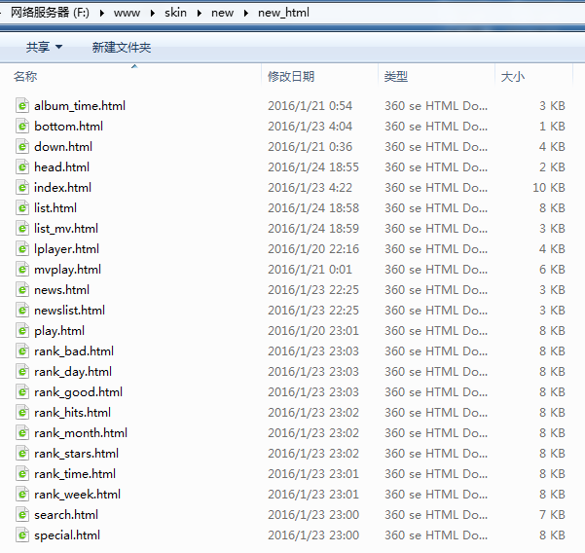Select file name down.html
The width and height of the screenshot is (585, 553).
click(x=63, y=147)
